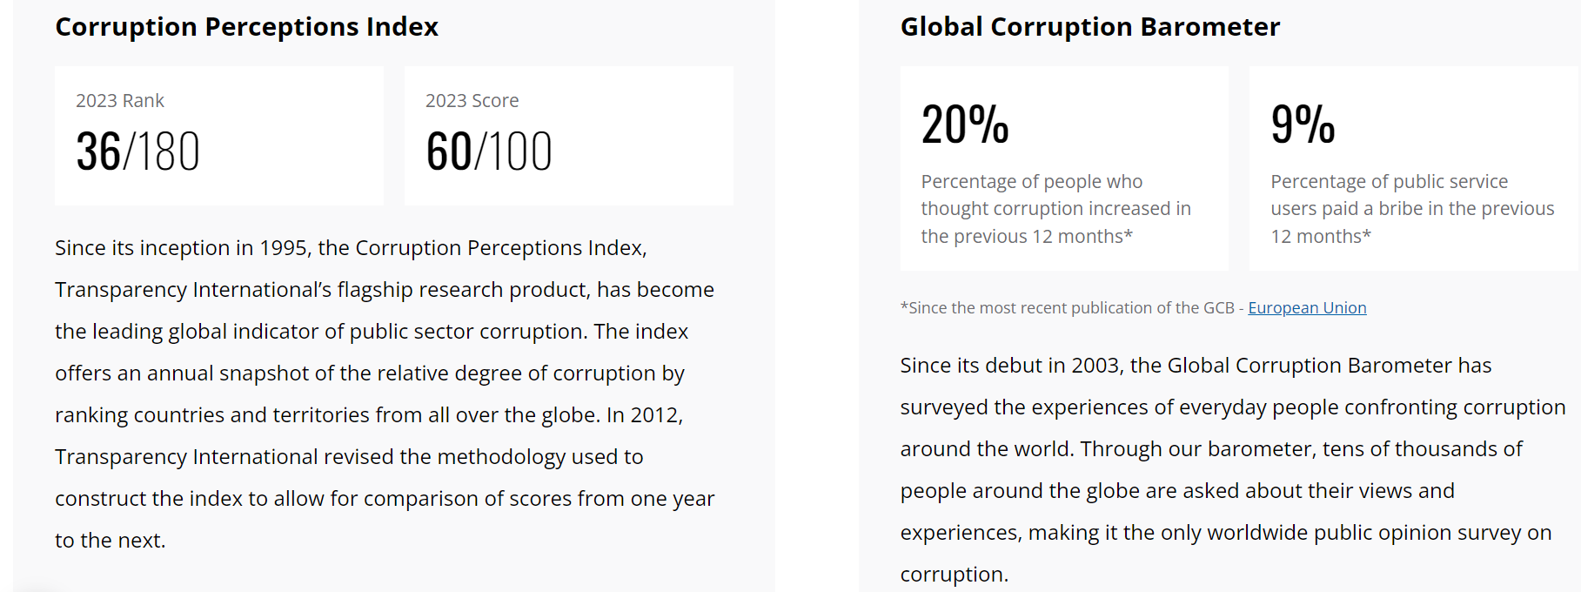Click text about public service users paying bribes
The image size is (1581, 592).
[x=1412, y=209]
